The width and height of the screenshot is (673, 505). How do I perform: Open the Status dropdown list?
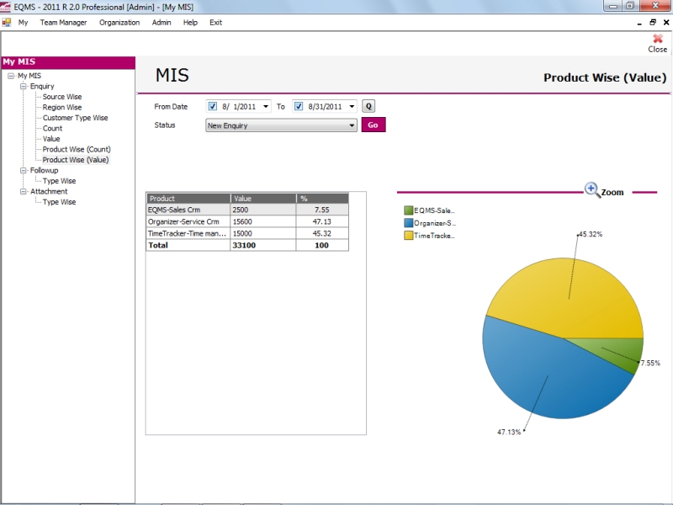352,125
